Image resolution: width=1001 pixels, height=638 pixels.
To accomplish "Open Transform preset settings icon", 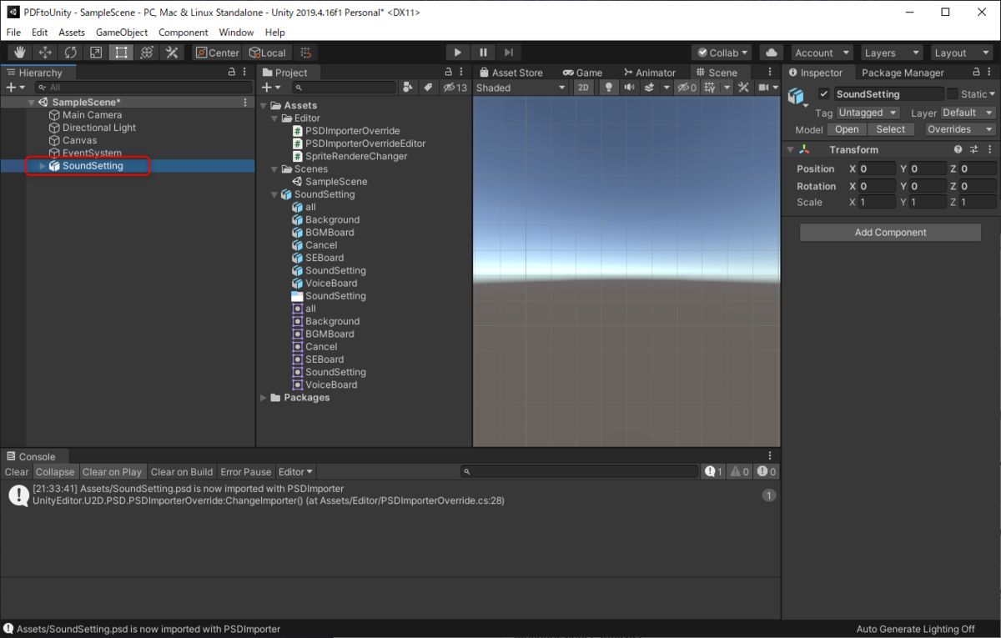I will 973,149.
